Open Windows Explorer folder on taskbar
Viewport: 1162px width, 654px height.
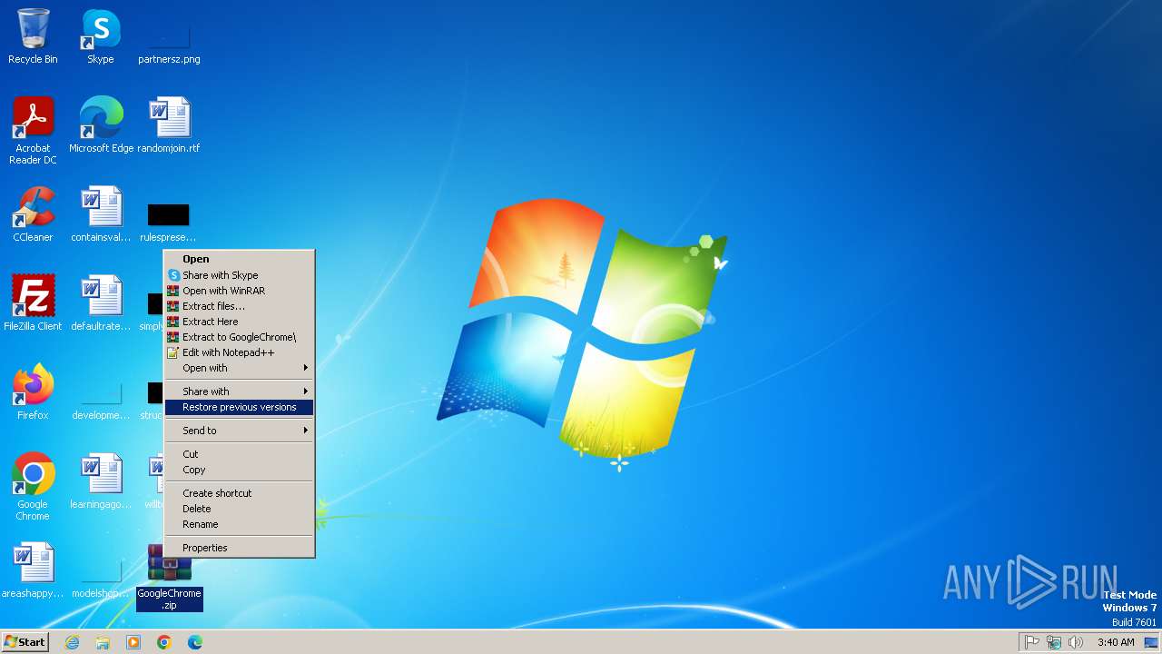point(103,642)
